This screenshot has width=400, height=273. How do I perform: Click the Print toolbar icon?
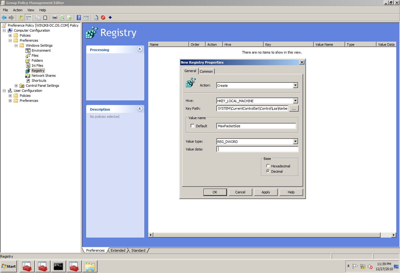coord(55,18)
